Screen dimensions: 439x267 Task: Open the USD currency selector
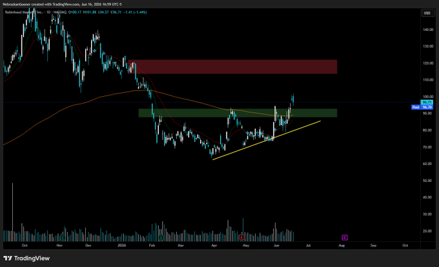pos(427,13)
